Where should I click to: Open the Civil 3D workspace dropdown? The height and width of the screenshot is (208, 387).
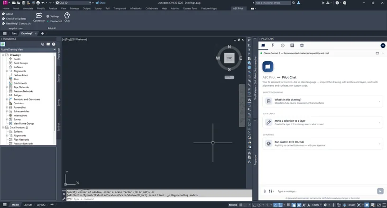click(74, 3)
